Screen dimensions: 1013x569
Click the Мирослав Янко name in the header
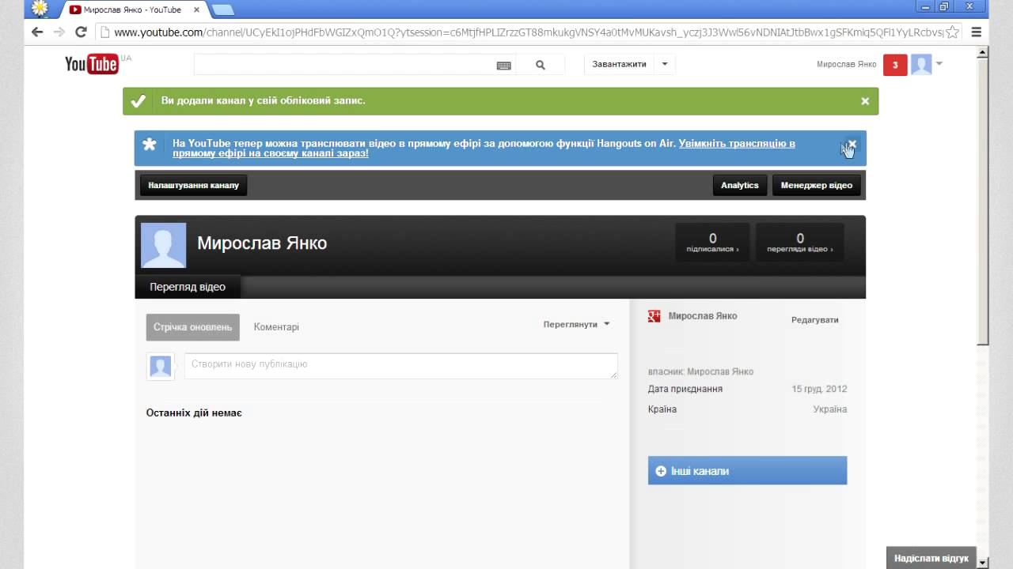tap(846, 65)
